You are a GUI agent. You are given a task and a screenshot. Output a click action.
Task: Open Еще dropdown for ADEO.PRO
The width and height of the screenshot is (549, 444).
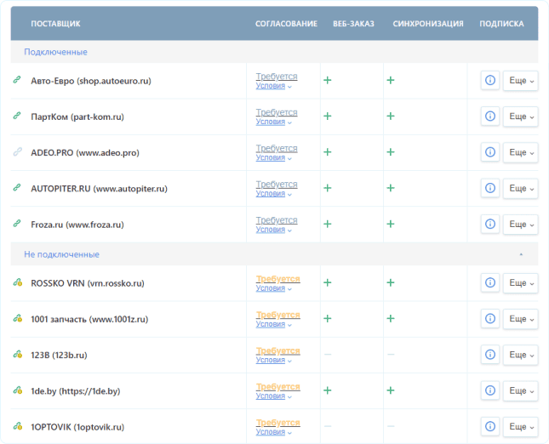tap(520, 152)
